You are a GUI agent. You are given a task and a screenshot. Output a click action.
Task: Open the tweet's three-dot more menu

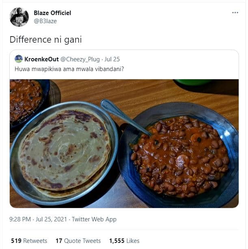point(235,13)
